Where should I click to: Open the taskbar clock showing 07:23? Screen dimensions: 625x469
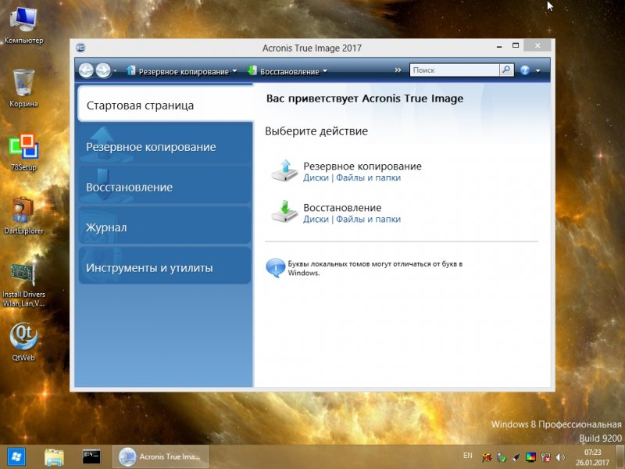[593, 457]
